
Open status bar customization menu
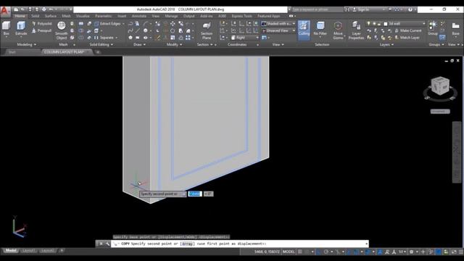461,252
